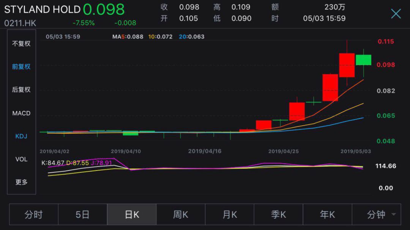Click the 114.66 KDJ axis value
410x230 pixels.
[x=386, y=166]
